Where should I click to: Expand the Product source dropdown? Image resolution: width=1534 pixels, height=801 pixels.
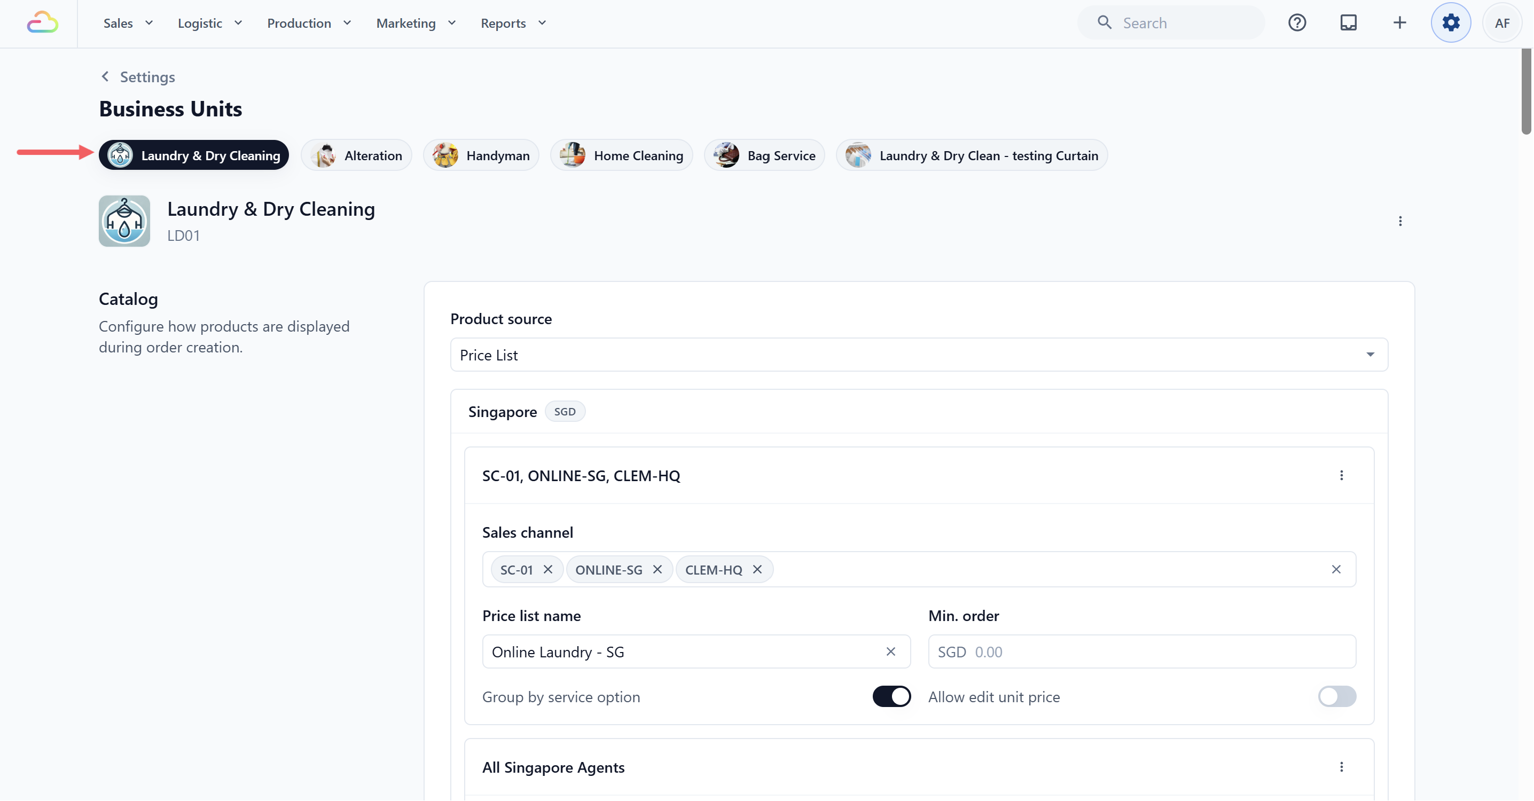919,355
